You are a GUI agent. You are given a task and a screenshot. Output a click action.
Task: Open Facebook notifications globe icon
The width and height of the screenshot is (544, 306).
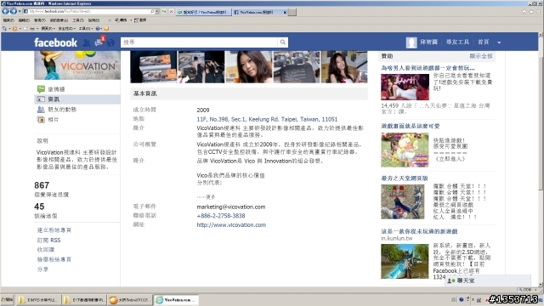pos(110,42)
